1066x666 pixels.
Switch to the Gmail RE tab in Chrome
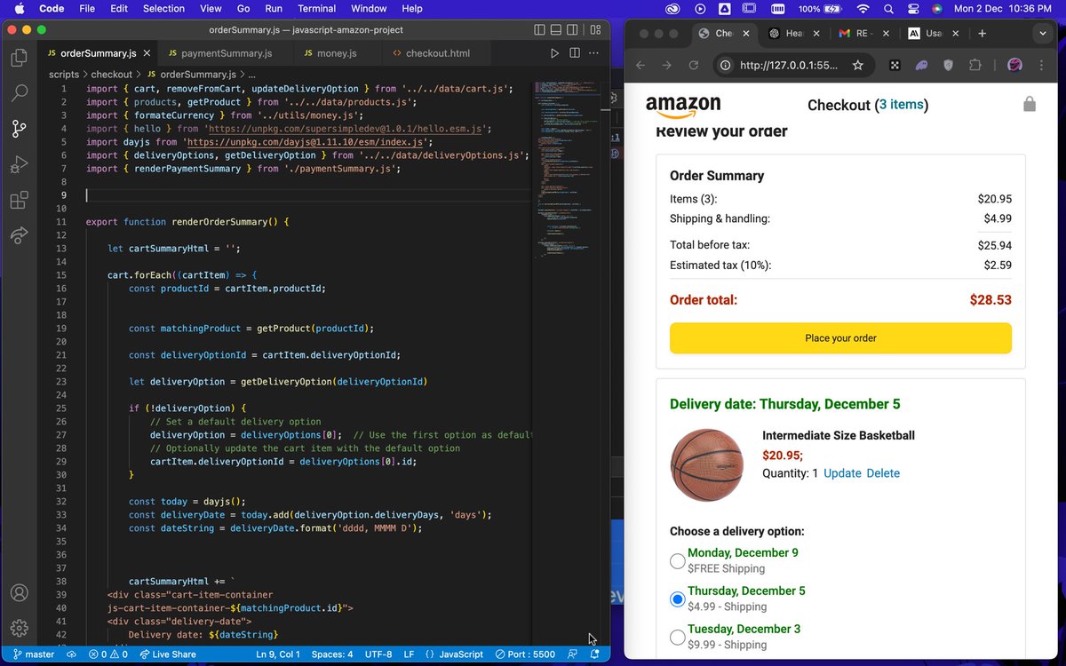click(863, 34)
